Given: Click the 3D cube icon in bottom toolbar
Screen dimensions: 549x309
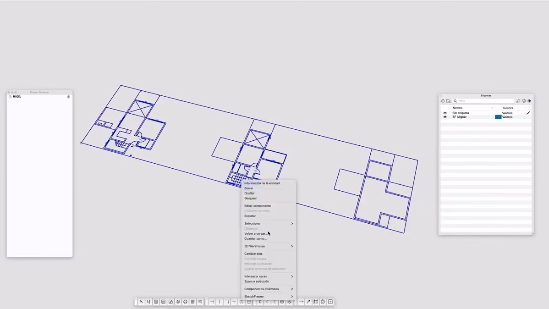Looking at the screenshot, I should coord(282,302).
